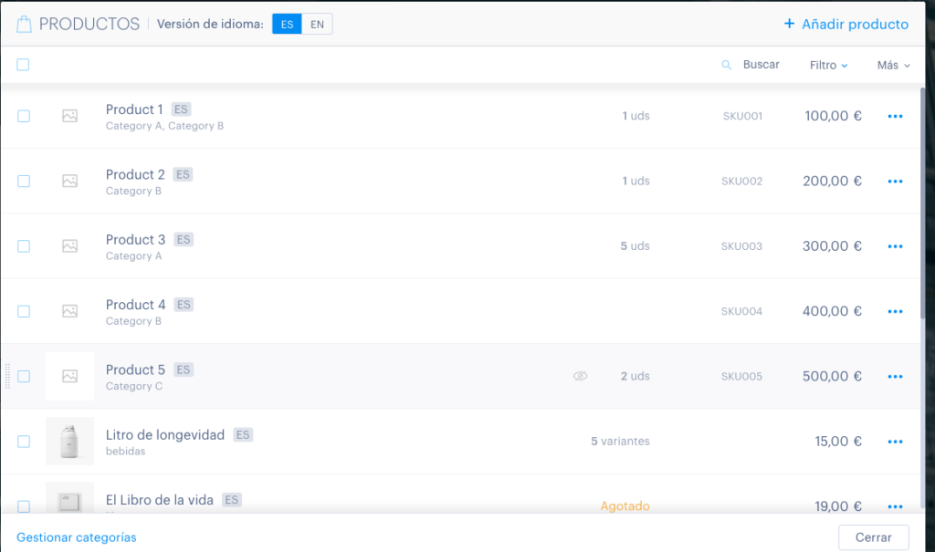Tick the checkbox for Product 4
This screenshot has height=552, width=935.
click(24, 311)
